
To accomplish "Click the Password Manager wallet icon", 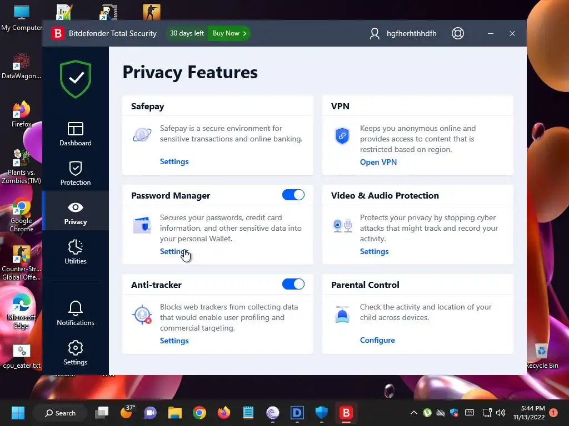I will (x=142, y=225).
